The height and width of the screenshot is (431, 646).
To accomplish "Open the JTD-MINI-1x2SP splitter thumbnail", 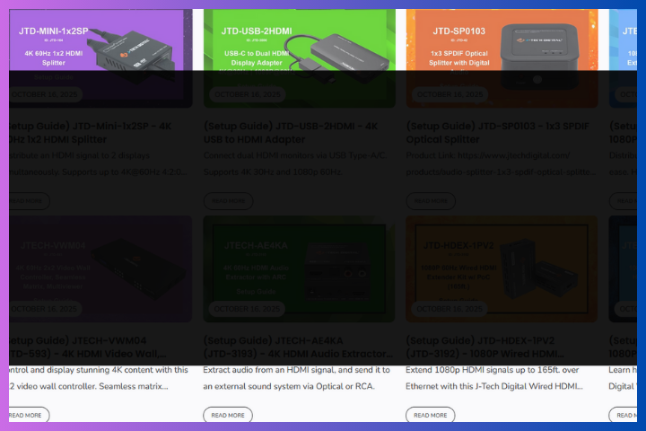I will point(100,54).
